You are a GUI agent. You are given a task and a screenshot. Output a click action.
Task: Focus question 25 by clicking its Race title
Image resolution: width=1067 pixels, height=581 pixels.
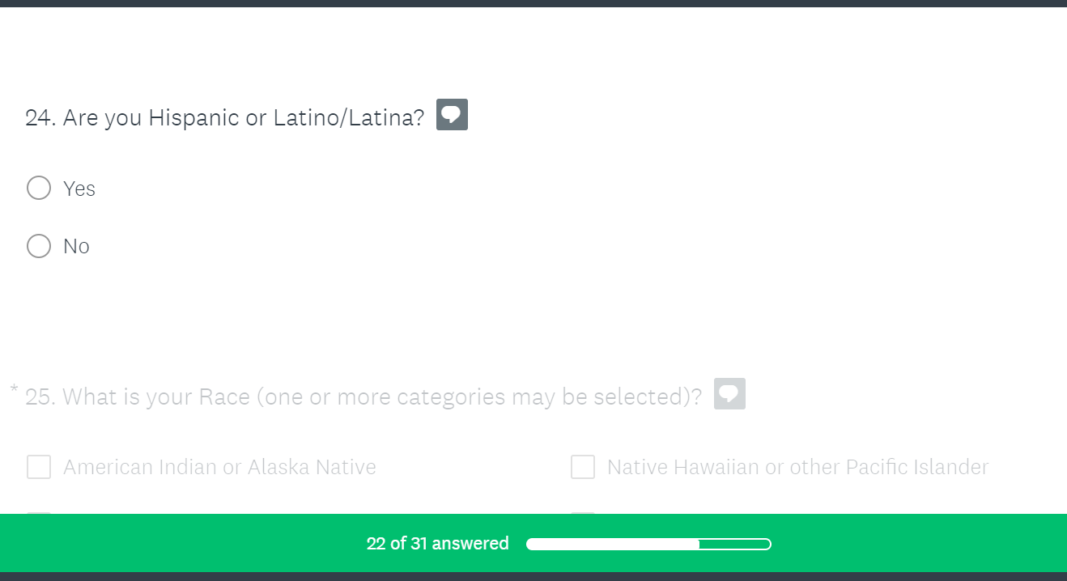pos(364,397)
